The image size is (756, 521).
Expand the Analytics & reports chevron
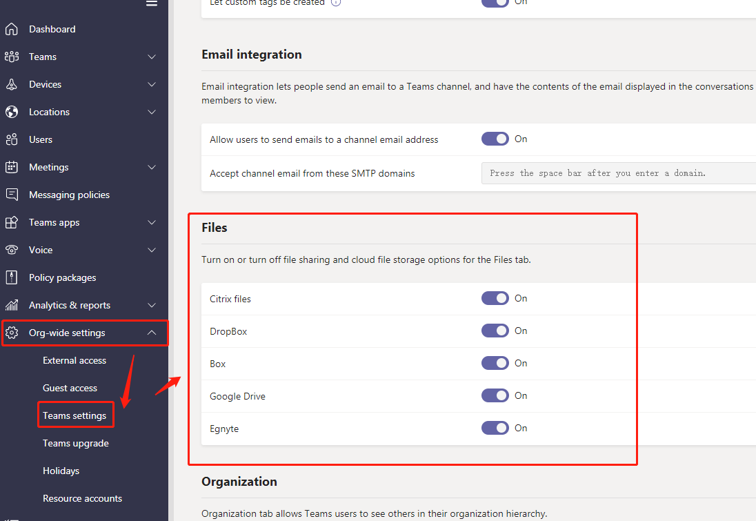(152, 306)
